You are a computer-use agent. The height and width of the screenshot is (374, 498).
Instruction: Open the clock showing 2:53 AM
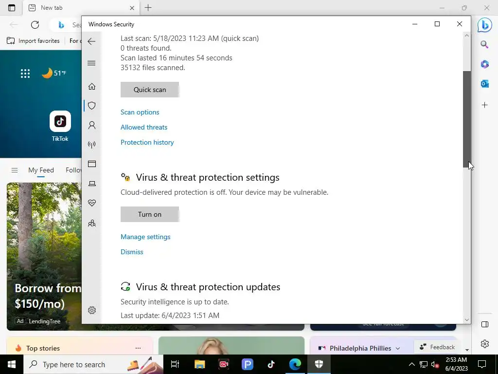click(456, 364)
